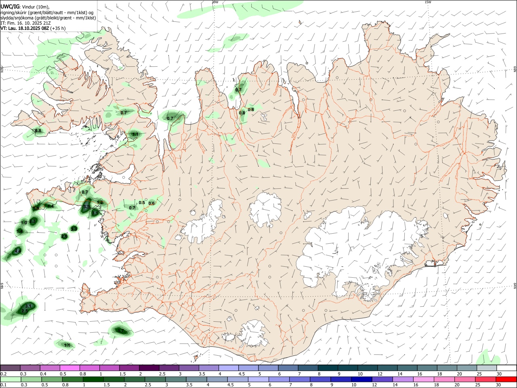Click the bright red 30 rain legend swatch
This screenshot has height=388, width=517.
[506, 380]
